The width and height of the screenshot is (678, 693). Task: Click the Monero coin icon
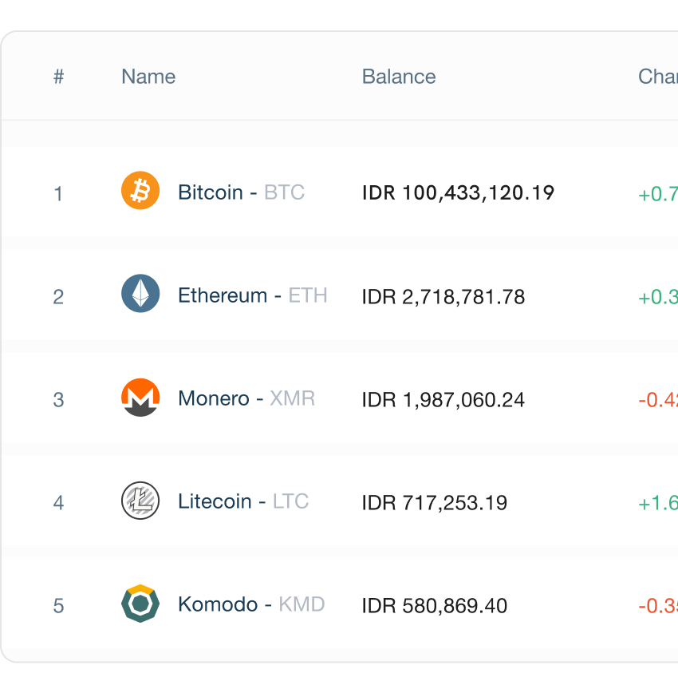click(140, 398)
